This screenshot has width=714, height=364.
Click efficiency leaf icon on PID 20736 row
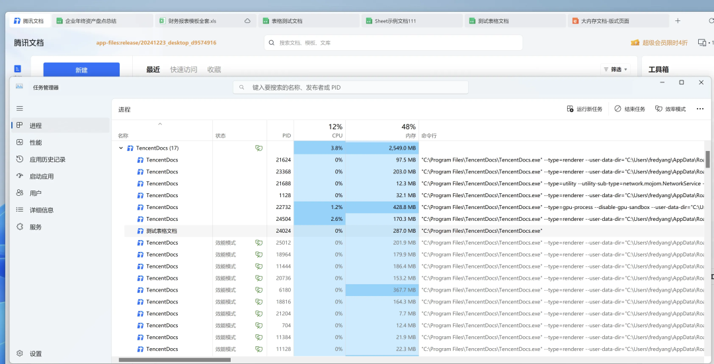[258, 278]
